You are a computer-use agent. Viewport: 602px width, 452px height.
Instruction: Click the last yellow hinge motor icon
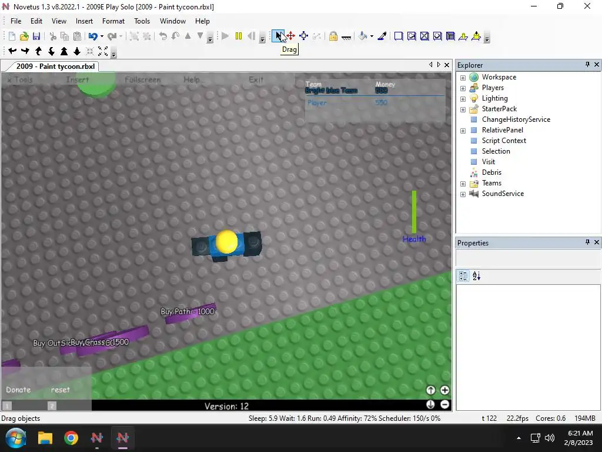tap(476, 36)
